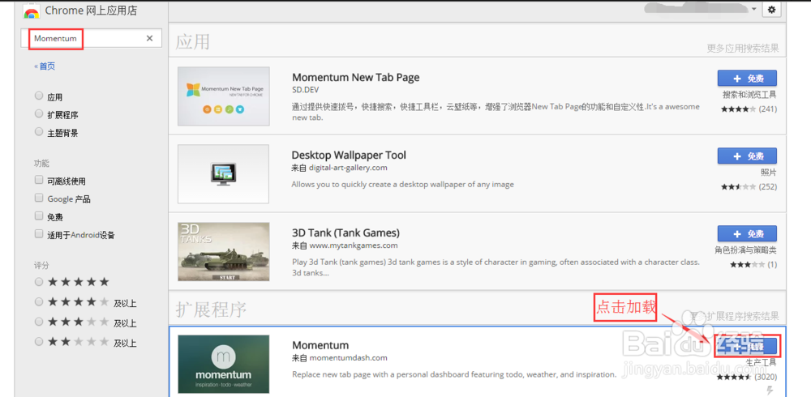Open the Desktop Wallpaper Tool thumbnail

[x=224, y=173]
